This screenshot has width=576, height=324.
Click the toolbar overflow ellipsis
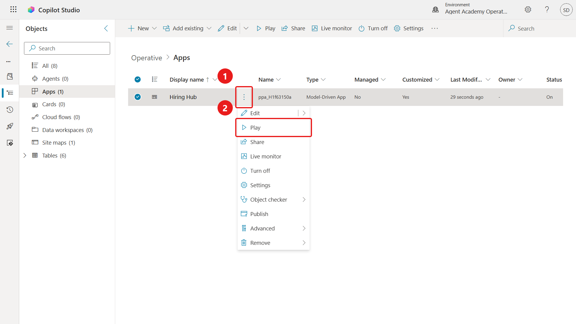click(x=434, y=28)
